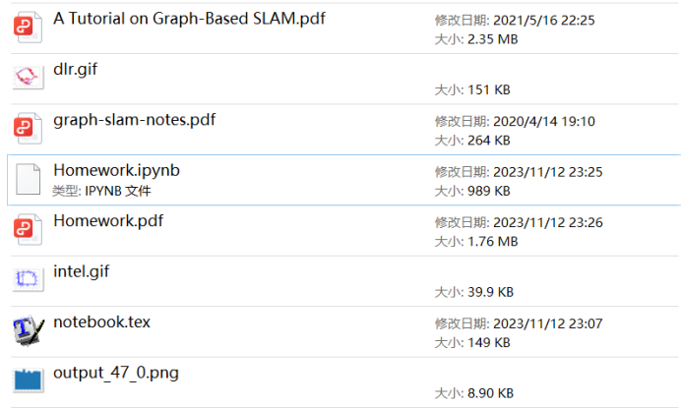Open A Tutorial on Graph-Based SLAM.pdf by name
681x408 pixels.
[189, 19]
